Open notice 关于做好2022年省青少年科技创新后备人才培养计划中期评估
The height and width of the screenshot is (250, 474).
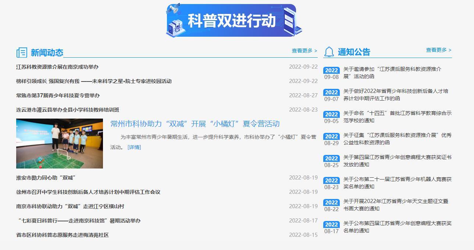[396, 95]
